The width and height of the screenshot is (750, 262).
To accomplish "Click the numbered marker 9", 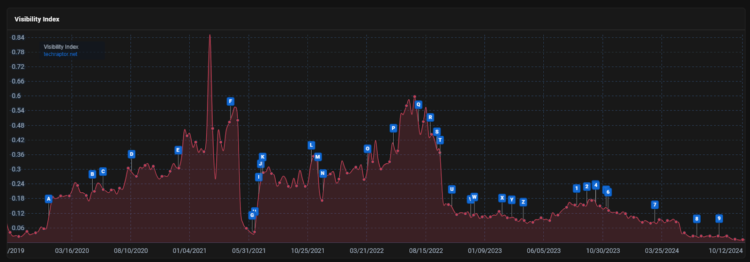I will coord(719,218).
